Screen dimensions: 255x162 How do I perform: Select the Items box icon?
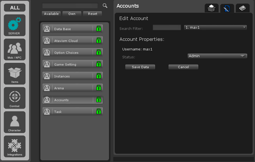point(15,74)
